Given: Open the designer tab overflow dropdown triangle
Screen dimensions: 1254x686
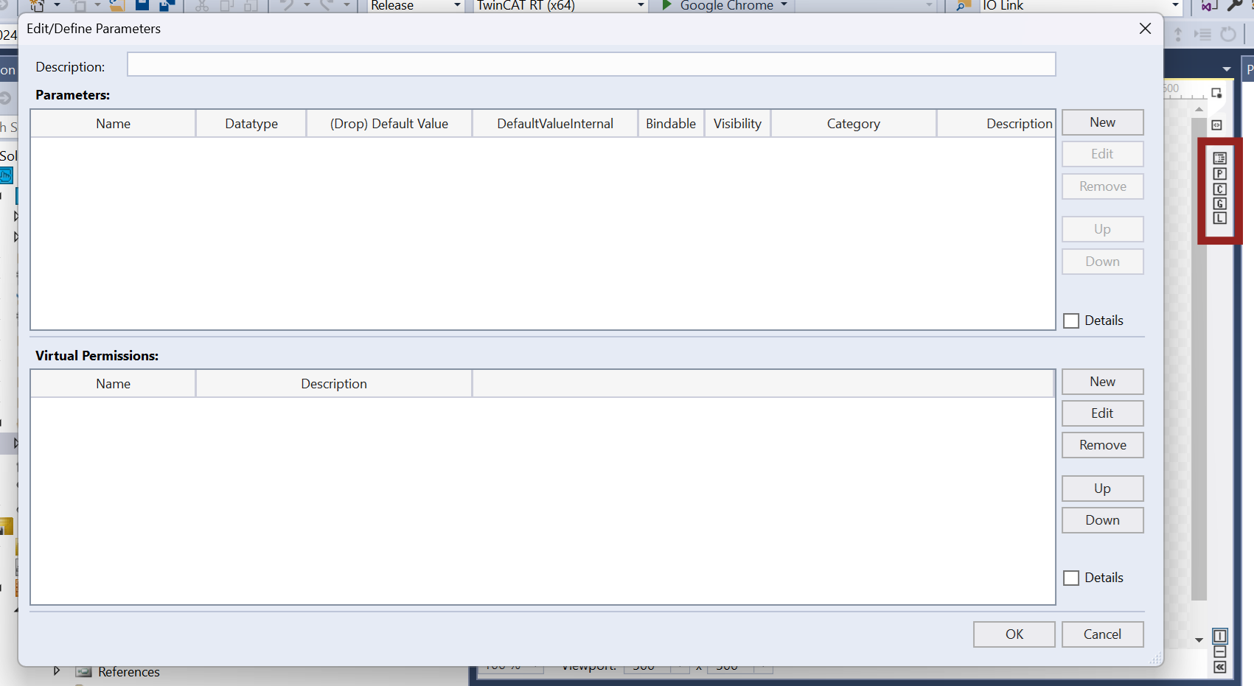Looking at the screenshot, I should 1227,69.
